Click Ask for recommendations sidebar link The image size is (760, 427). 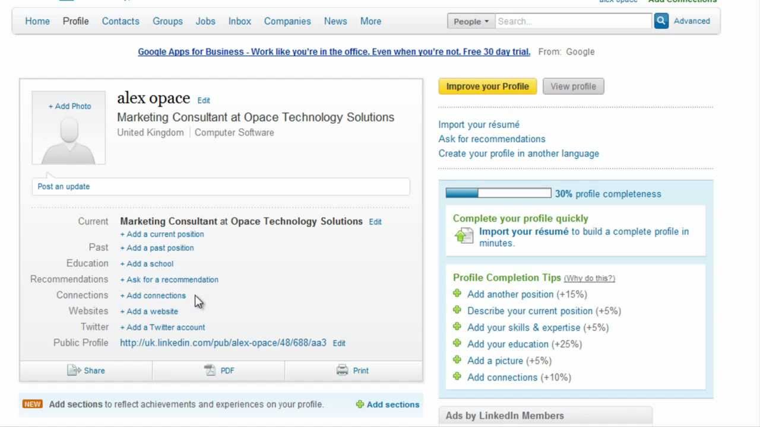coord(492,139)
